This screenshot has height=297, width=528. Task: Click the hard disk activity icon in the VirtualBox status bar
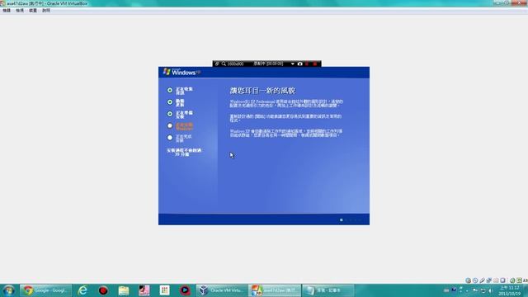(468, 280)
